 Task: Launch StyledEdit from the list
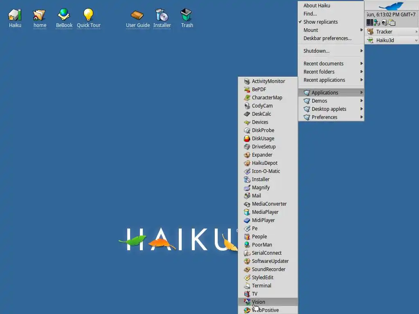(x=268, y=278)
